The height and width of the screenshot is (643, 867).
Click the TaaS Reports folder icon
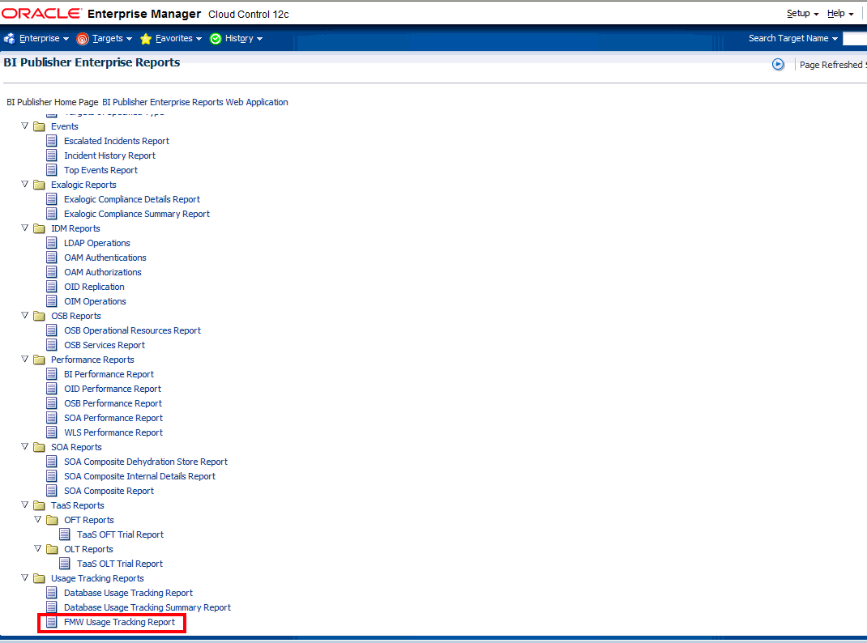pyautogui.click(x=39, y=505)
